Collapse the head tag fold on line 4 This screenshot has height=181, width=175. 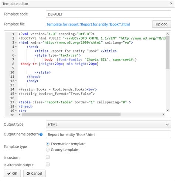point(16,47)
